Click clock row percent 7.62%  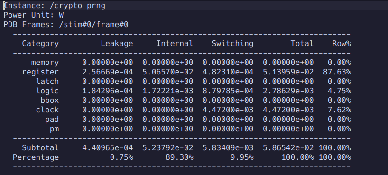click(339, 110)
